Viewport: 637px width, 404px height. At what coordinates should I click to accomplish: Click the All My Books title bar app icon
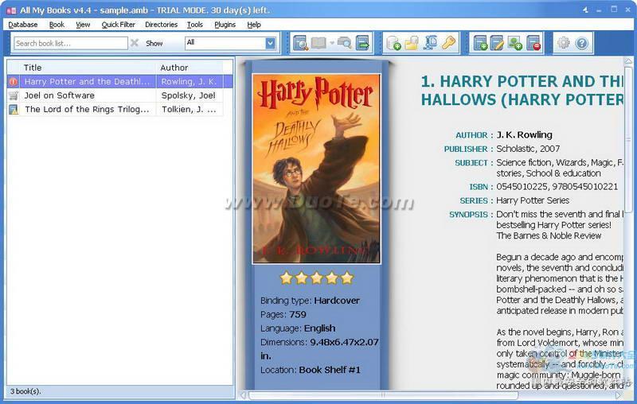coord(11,10)
